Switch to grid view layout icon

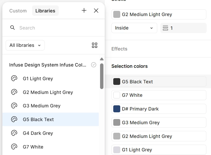(95, 45)
